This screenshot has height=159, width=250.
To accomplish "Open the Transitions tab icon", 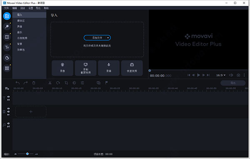I will click(7, 37).
